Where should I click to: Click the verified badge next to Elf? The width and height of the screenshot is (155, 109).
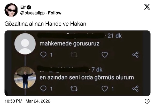(29, 7)
